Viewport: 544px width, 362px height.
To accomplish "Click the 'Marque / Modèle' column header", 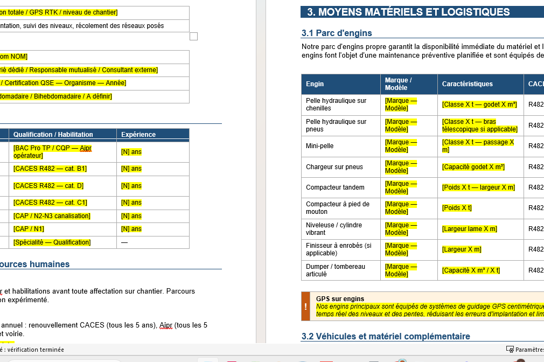I will pos(409,84).
